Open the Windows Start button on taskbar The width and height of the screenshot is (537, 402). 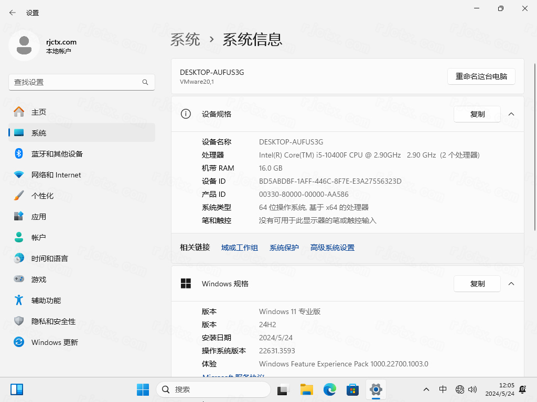point(143,389)
